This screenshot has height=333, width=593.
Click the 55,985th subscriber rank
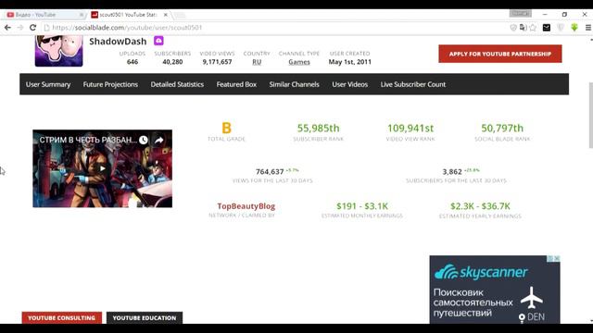pyautogui.click(x=318, y=129)
